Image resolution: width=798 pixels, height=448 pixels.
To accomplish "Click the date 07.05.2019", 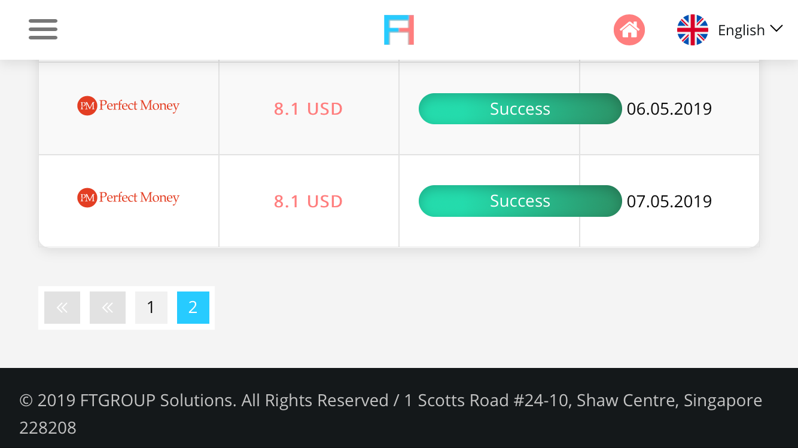I will (669, 201).
